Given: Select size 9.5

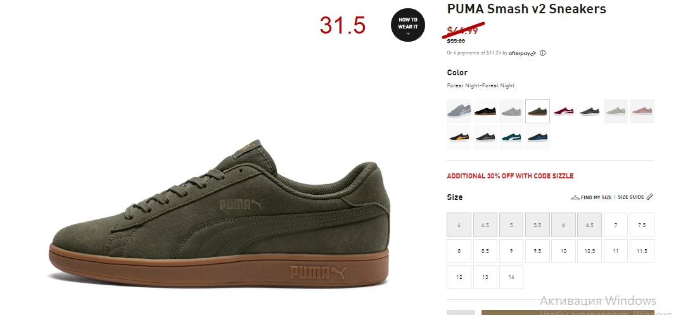Looking at the screenshot, I should click(537, 251).
